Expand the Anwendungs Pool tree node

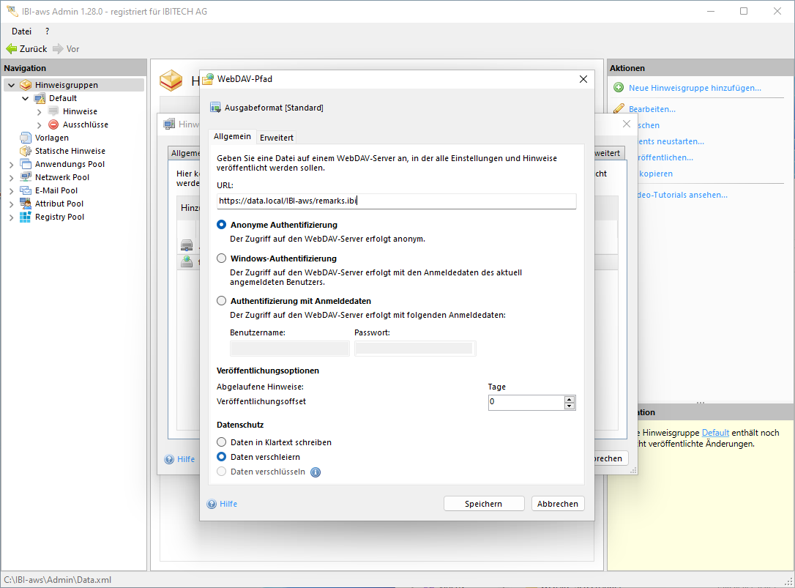pyautogui.click(x=11, y=164)
